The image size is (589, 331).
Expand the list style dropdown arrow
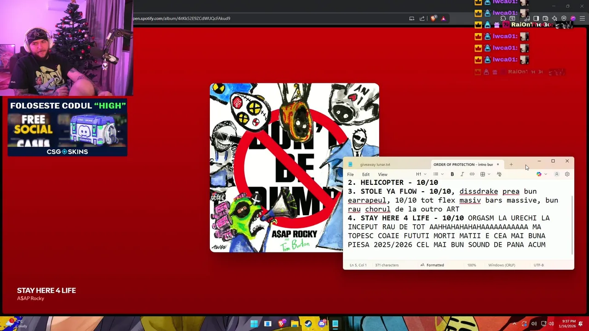tap(442, 174)
